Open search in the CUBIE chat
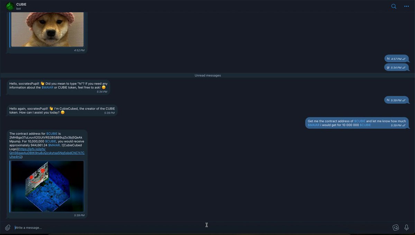 pos(394,6)
